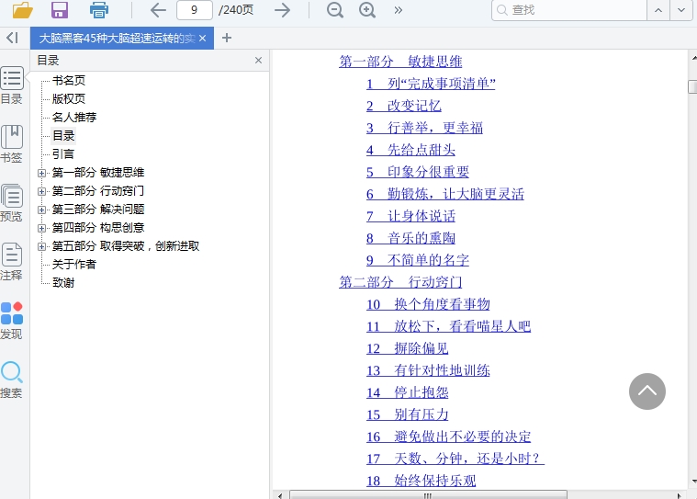Open link 14 停止抱怨
This screenshot has width=697, height=499.
tap(407, 392)
